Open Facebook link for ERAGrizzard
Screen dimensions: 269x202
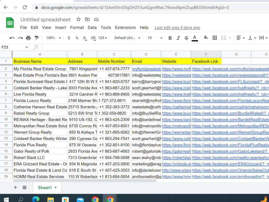[231, 164]
